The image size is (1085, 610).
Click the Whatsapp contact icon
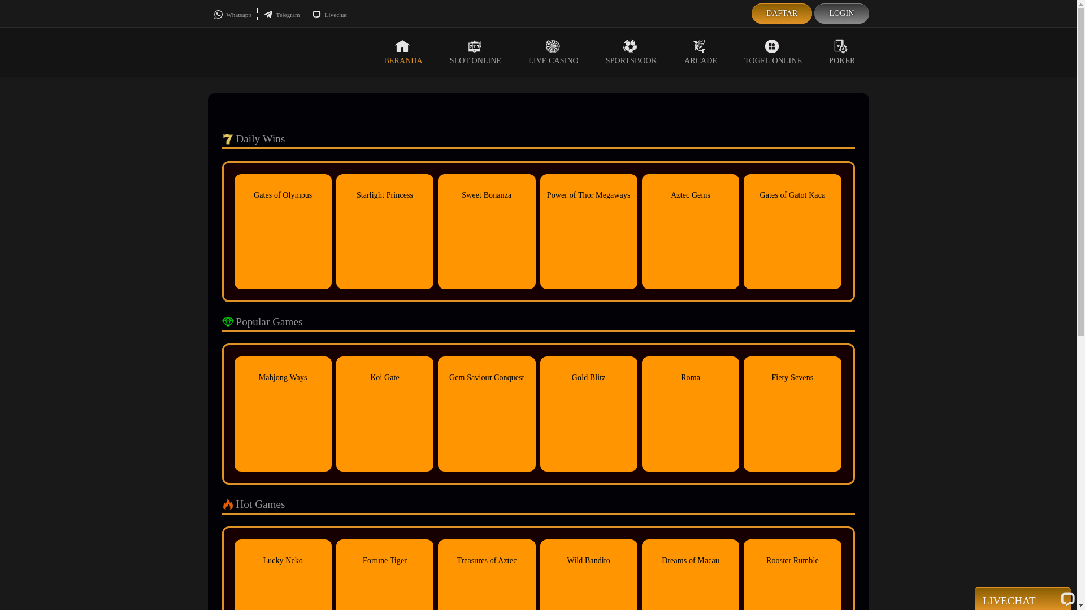(218, 15)
